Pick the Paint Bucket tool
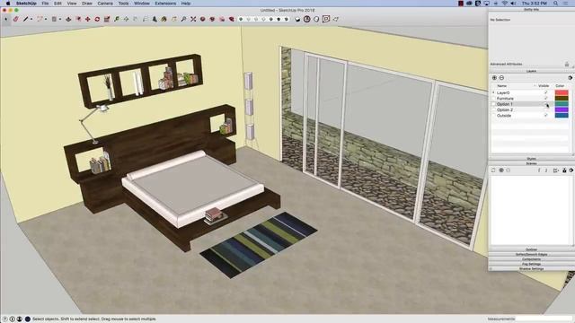This screenshot has width=575, height=323. pos(164,19)
